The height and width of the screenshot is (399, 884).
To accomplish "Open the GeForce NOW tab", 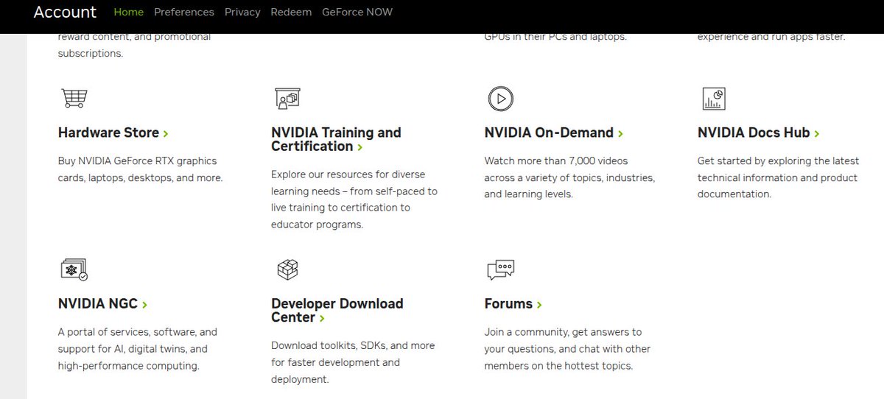I will [357, 12].
